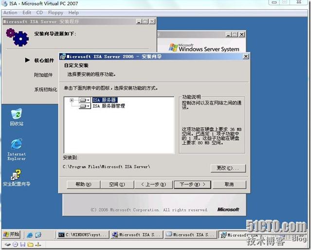
Task: Go back with 上一步(B) button
Action: tap(153, 184)
